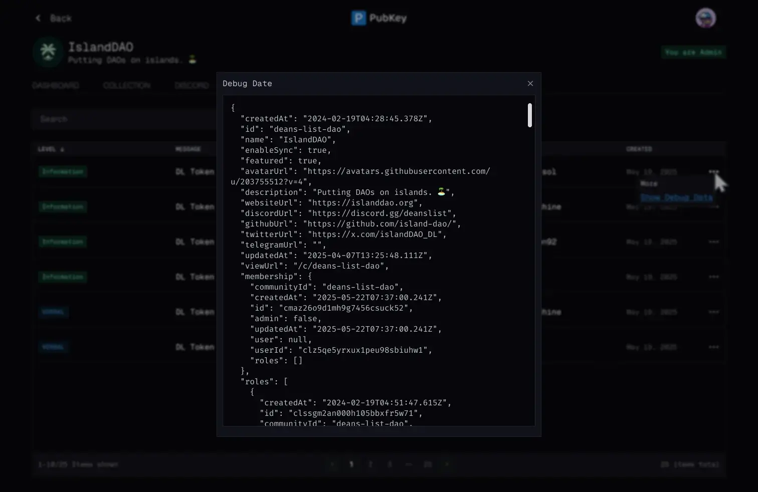Screen dimensions: 758x492
Task: Click the CREATED column header
Action: coord(639,149)
